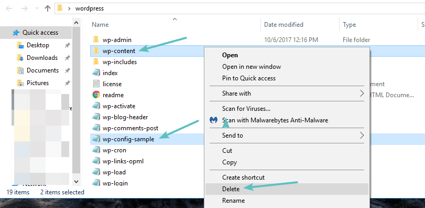Select the wp-includes file name

pos(119,62)
